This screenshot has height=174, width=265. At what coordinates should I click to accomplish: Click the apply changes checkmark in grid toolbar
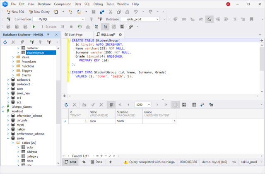[x=93, y=105]
